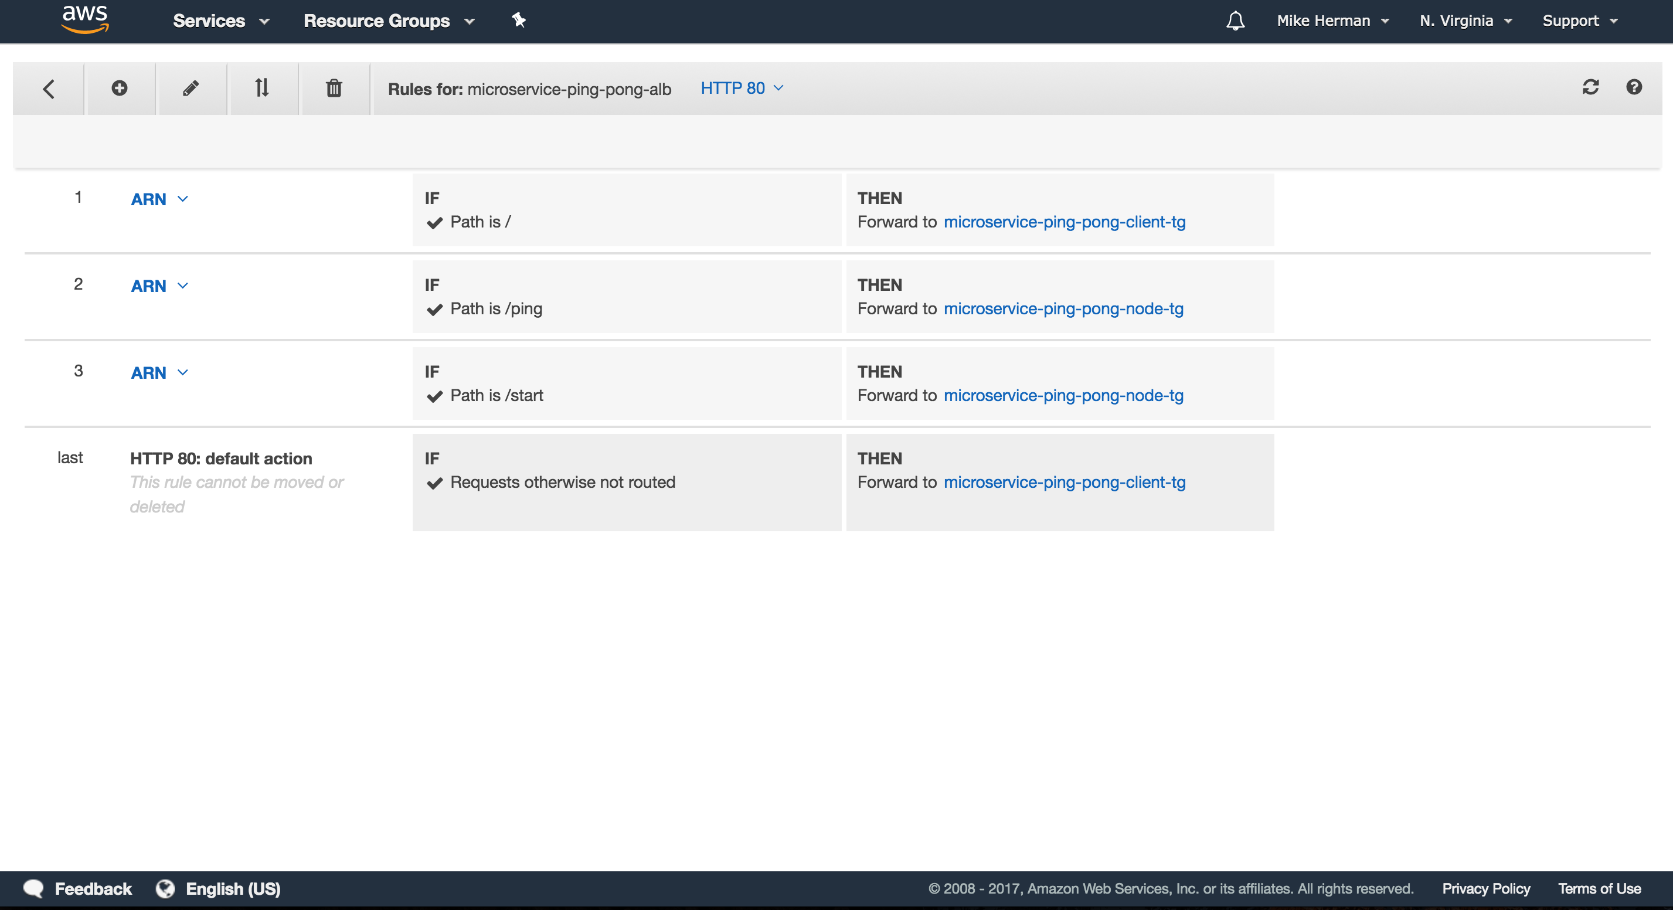
Task: Open rule 2's microservice-ping-pong-node-tg target group link
Action: click(x=1063, y=308)
